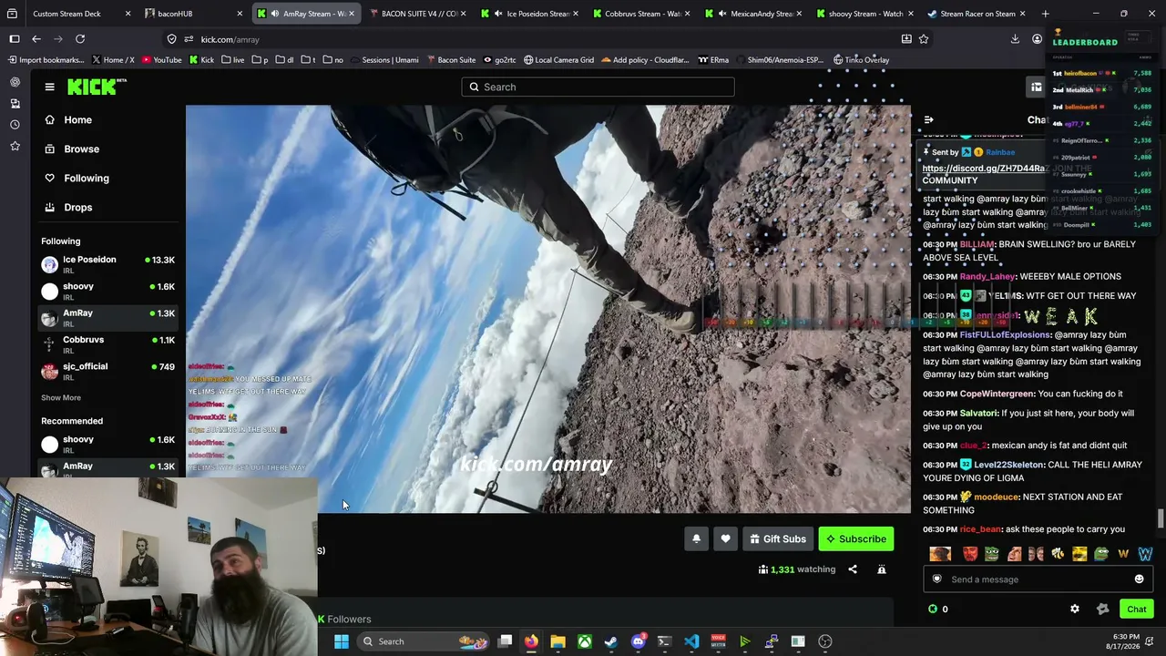Open the KICKs balance showing 0
The image size is (1166, 656).
[938, 609]
